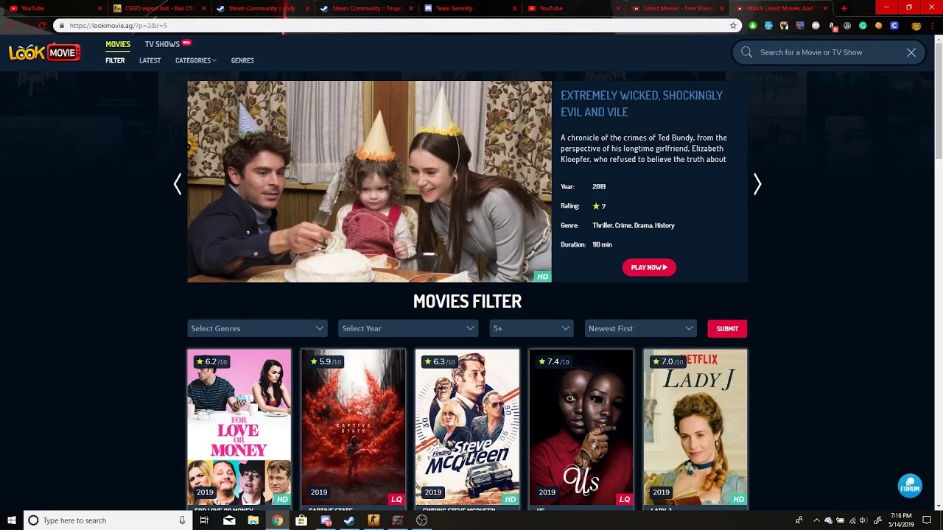Open Microsoft Store from the taskbar
This screenshot has height=530, width=943.
click(x=301, y=520)
